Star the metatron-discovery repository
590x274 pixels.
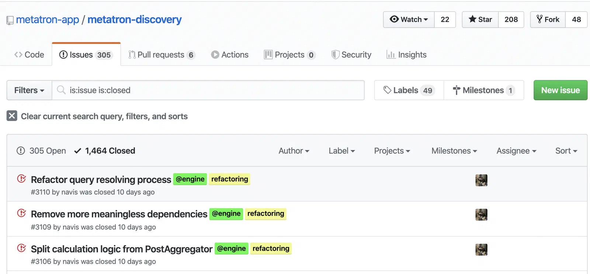(x=480, y=20)
